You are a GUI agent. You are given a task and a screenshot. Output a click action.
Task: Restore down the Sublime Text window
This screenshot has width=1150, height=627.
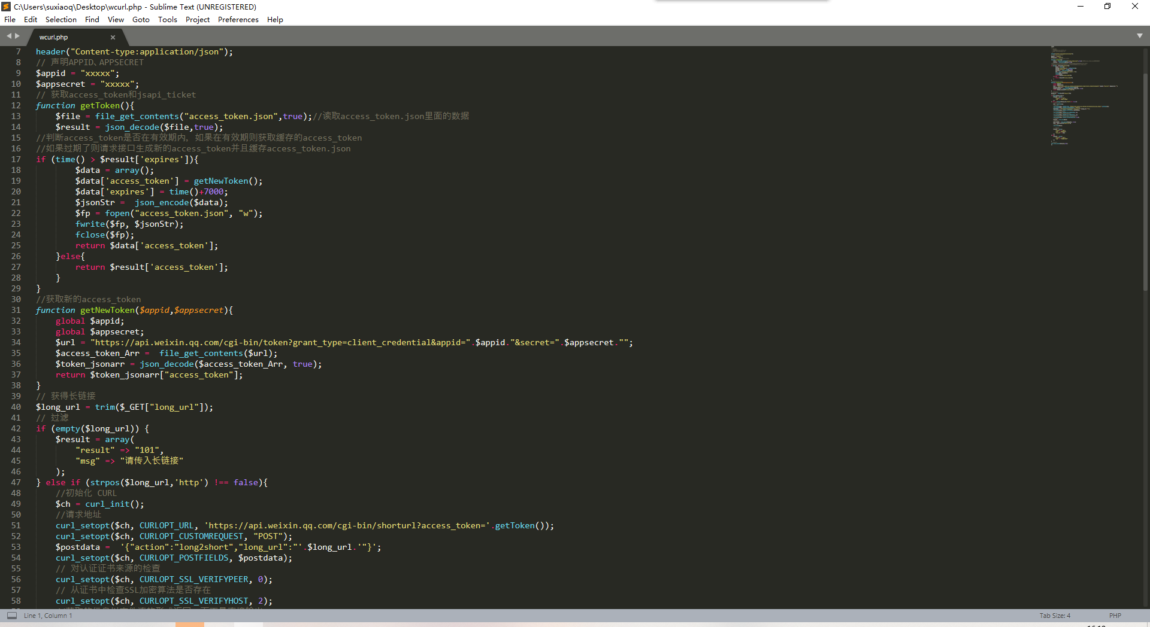coord(1107,7)
